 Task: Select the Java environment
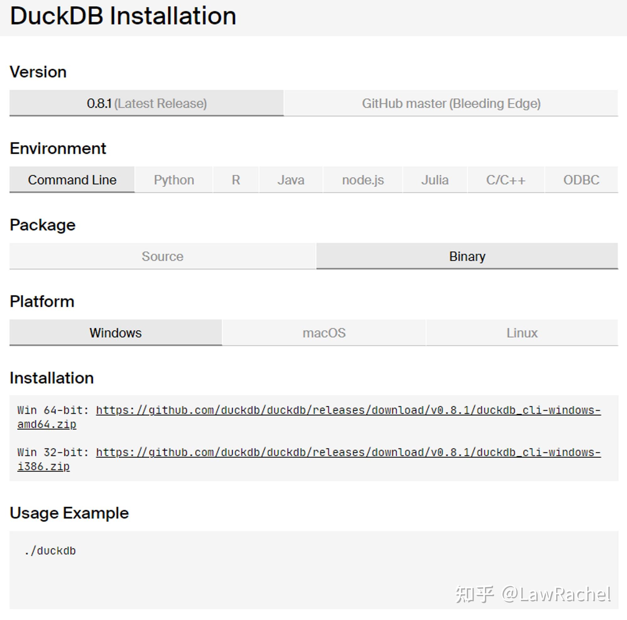290,180
